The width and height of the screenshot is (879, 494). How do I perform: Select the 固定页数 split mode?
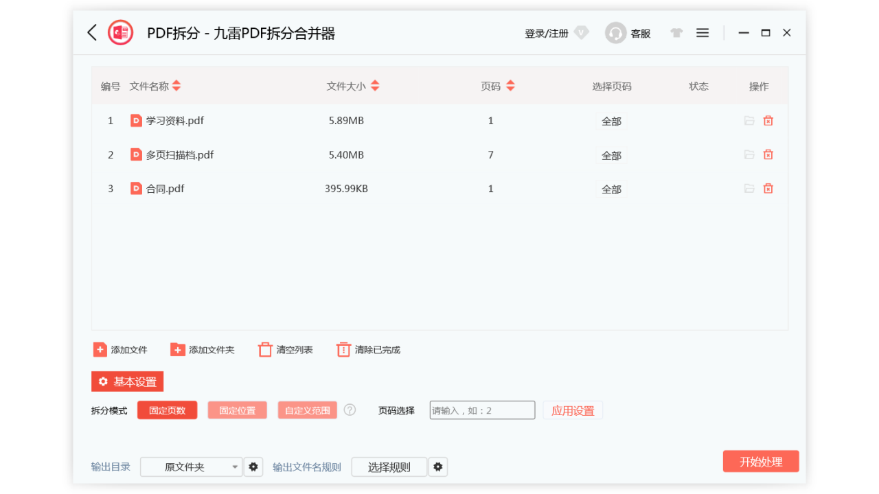coord(167,410)
